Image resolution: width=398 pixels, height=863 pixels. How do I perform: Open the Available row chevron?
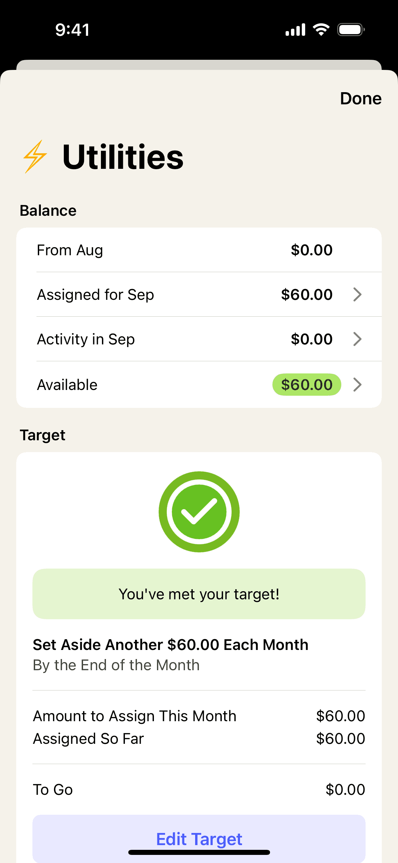(x=357, y=385)
